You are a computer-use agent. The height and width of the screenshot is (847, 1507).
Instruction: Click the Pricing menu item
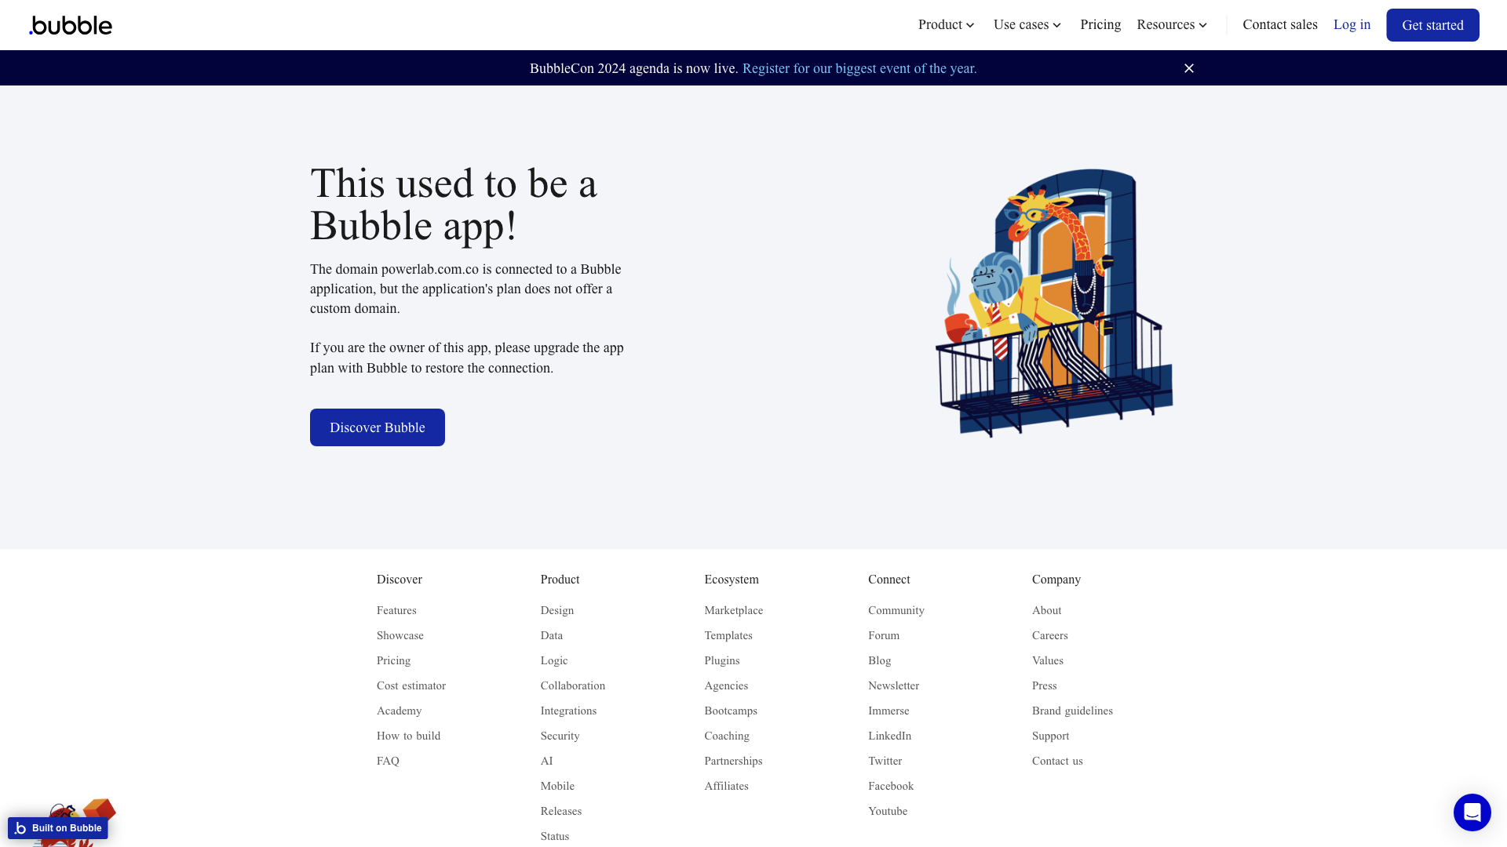tap(1100, 25)
